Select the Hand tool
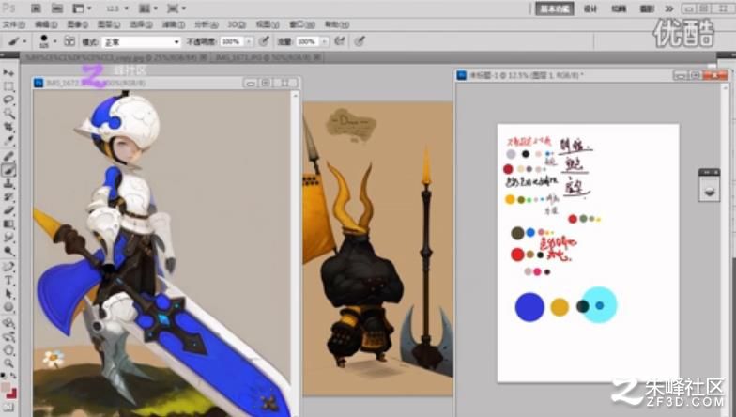This screenshot has height=417, width=736. 8,349
